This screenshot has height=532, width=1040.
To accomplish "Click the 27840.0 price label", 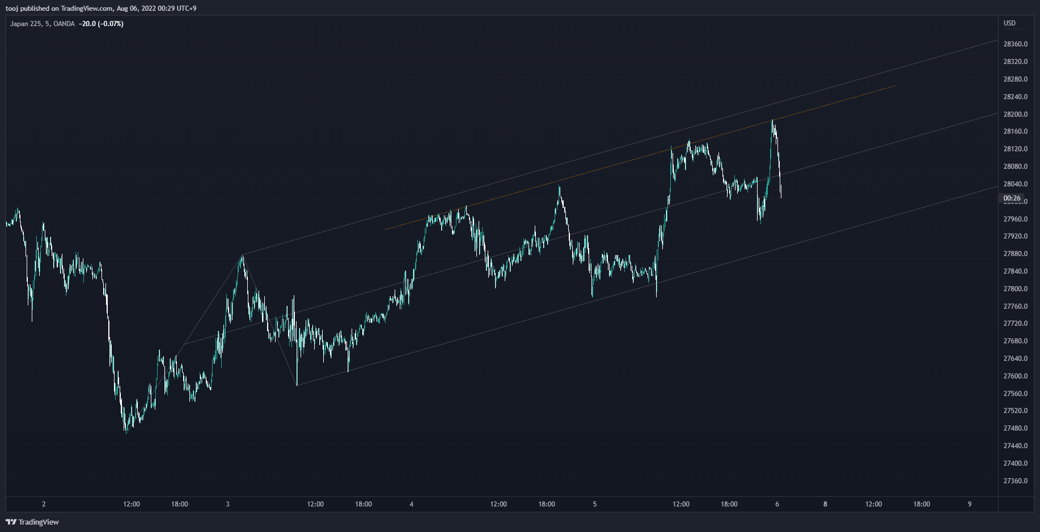I will [x=1016, y=271].
